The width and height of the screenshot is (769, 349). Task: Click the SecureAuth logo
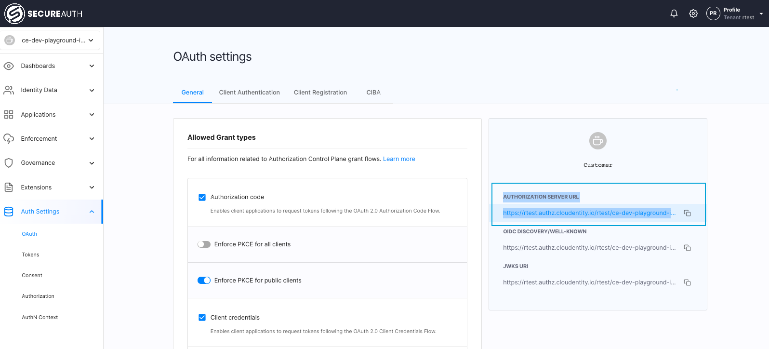click(x=43, y=13)
